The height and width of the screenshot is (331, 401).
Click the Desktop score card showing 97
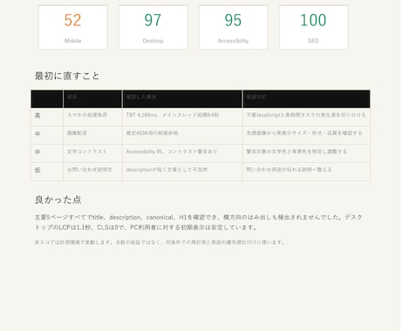tap(153, 27)
